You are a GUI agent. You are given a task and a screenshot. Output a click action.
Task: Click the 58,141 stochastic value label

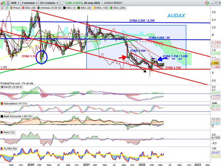pos(216,106)
